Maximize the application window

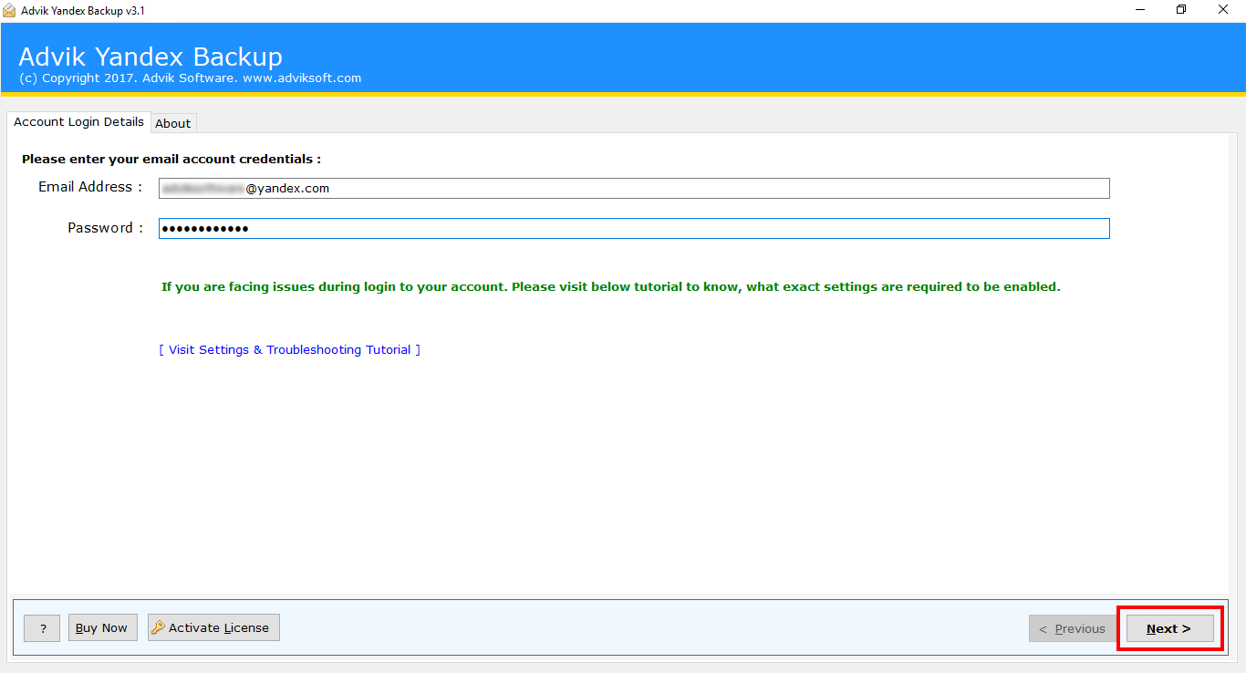pos(1179,10)
